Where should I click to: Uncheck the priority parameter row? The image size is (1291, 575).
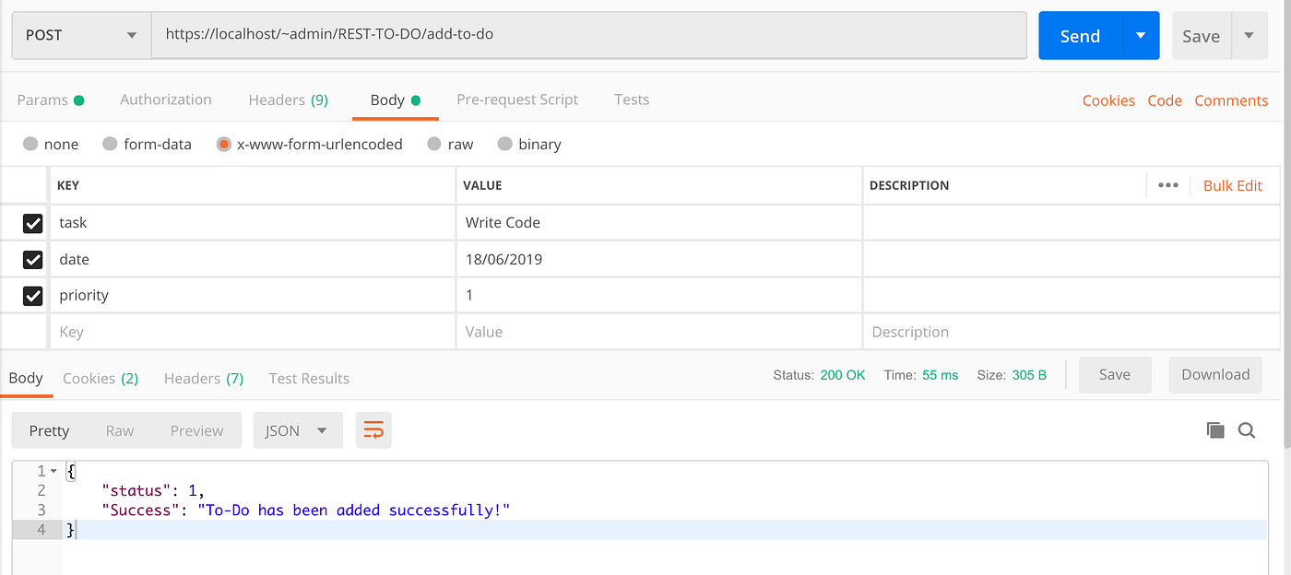click(33, 295)
